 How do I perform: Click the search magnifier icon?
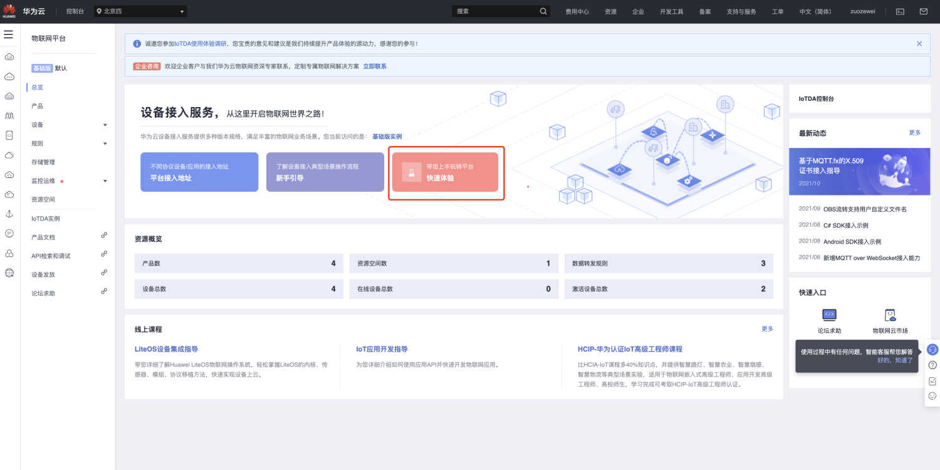tap(543, 11)
